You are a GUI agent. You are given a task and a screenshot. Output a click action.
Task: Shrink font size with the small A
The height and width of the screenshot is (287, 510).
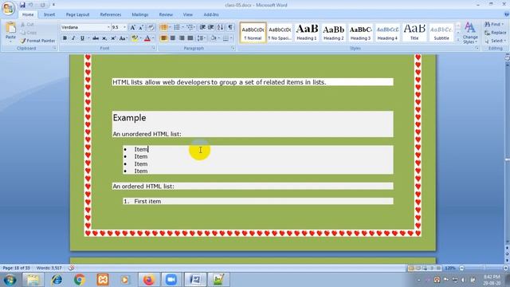pyautogui.click(x=141, y=28)
